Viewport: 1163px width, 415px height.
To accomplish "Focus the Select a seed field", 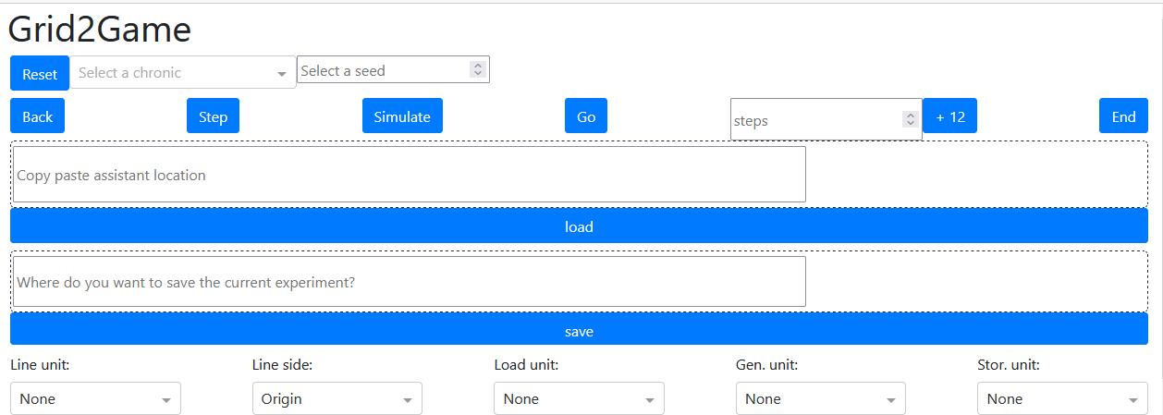I will [x=393, y=70].
